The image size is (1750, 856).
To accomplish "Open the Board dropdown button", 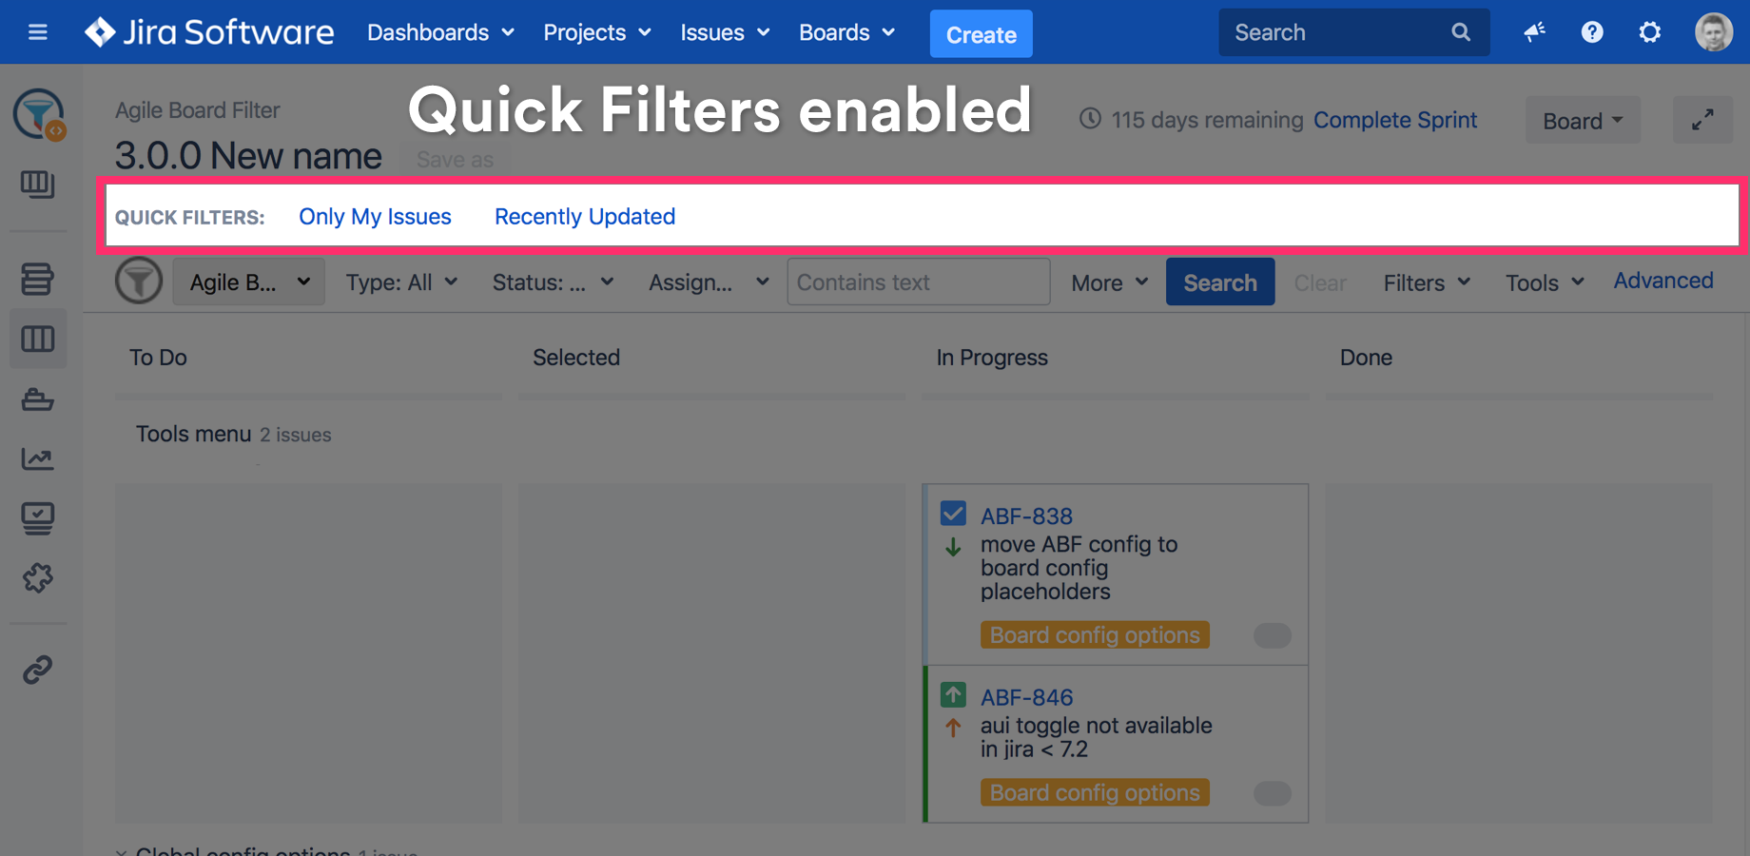I will pyautogui.click(x=1583, y=121).
